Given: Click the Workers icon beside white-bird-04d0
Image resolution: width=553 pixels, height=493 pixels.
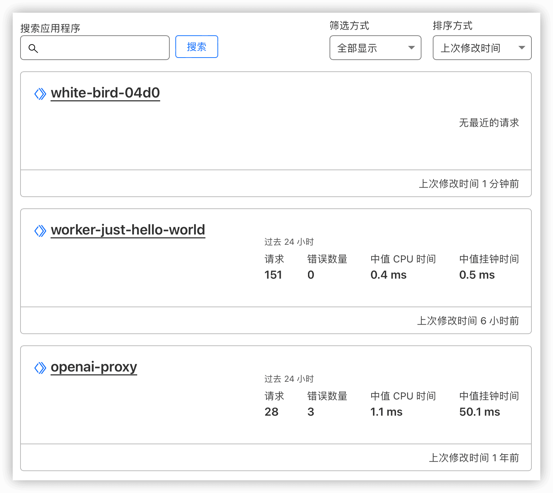Looking at the screenshot, I should click(x=40, y=93).
